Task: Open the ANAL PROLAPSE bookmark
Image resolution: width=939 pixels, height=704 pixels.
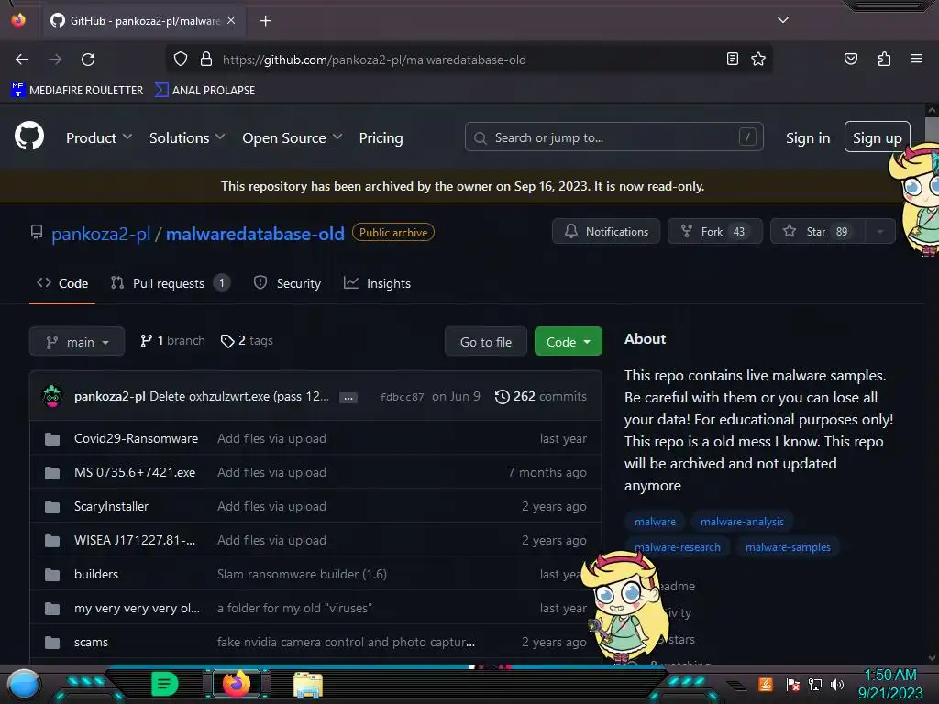Action: 204,91
